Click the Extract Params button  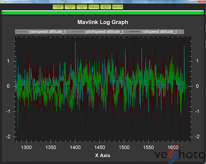click(106, 7)
